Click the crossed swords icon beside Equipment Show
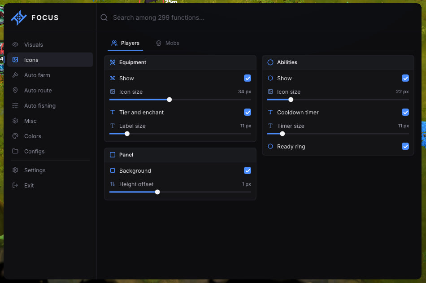Screen dimensions: 426x283 pos(113,78)
